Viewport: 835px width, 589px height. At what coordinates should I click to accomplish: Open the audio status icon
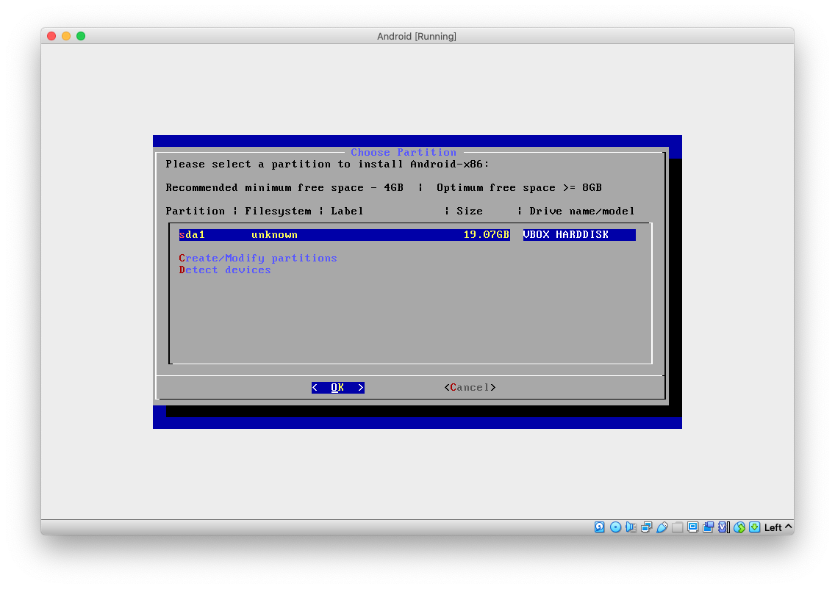click(631, 527)
